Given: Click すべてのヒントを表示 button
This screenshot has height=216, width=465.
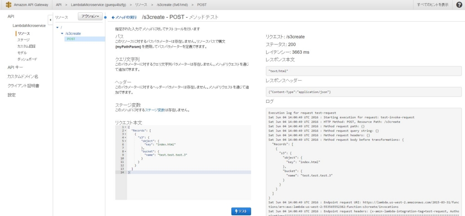Looking at the screenshot, I should pos(432,5).
